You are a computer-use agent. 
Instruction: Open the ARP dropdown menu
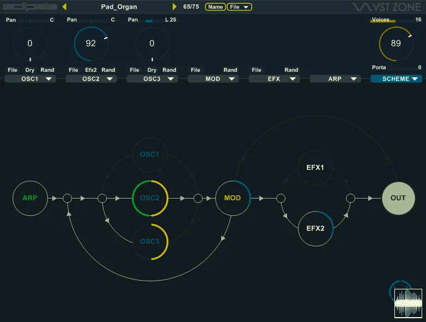click(x=335, y=79)
